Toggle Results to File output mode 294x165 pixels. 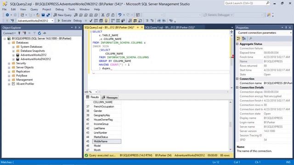tap(140, 21)
